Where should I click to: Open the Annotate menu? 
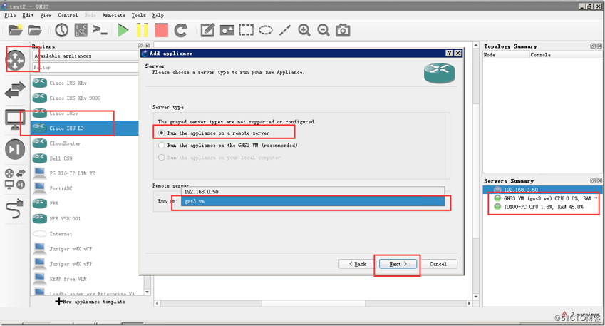[x=114, y=15]
